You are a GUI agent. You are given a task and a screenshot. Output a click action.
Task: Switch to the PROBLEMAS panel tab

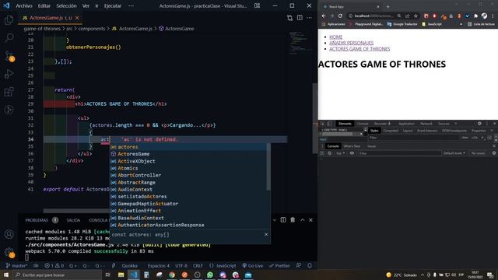37,220
